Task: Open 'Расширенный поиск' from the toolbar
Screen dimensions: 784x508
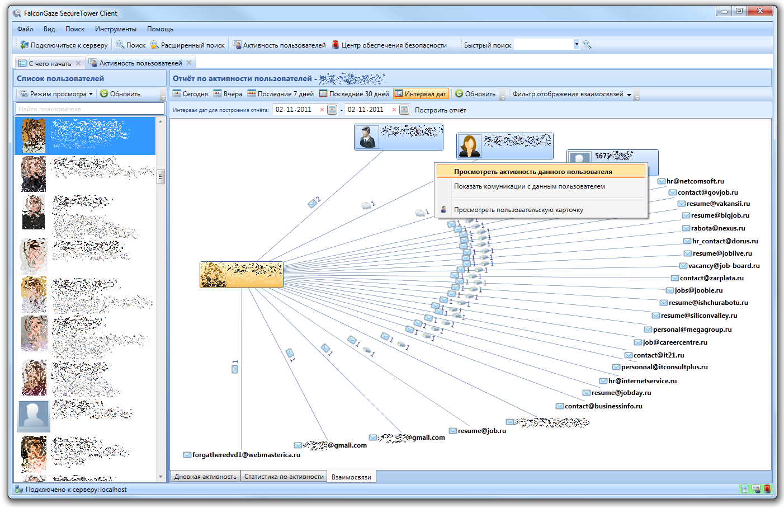Action: point(187,45)
